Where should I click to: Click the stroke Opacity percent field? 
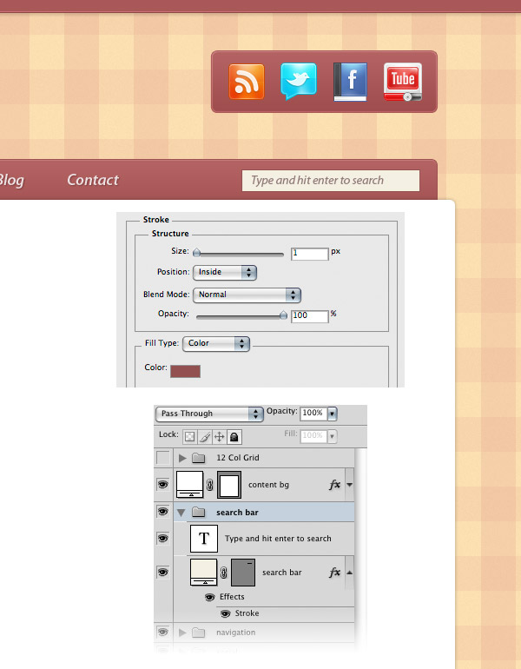pyautogui.click(x=309, y=315)
